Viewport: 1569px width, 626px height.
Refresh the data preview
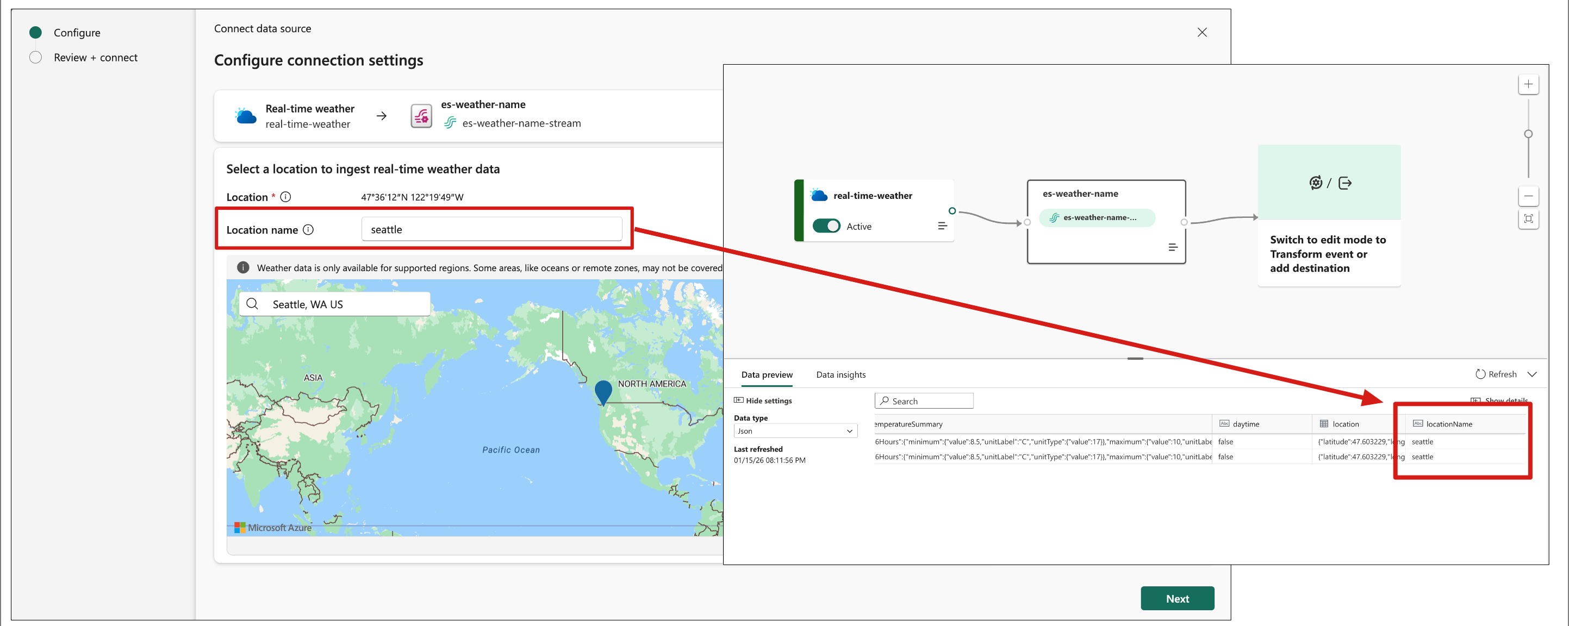coord(1496,374)
